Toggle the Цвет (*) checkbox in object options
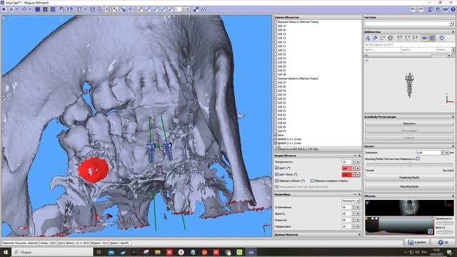Image resolution: width=457 pixels, height=257 pixels. (276, 168)
